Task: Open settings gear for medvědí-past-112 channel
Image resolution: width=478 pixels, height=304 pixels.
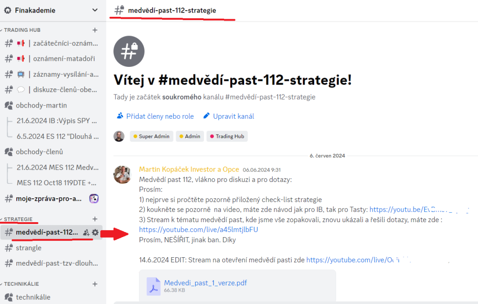Action: (95, 232)
